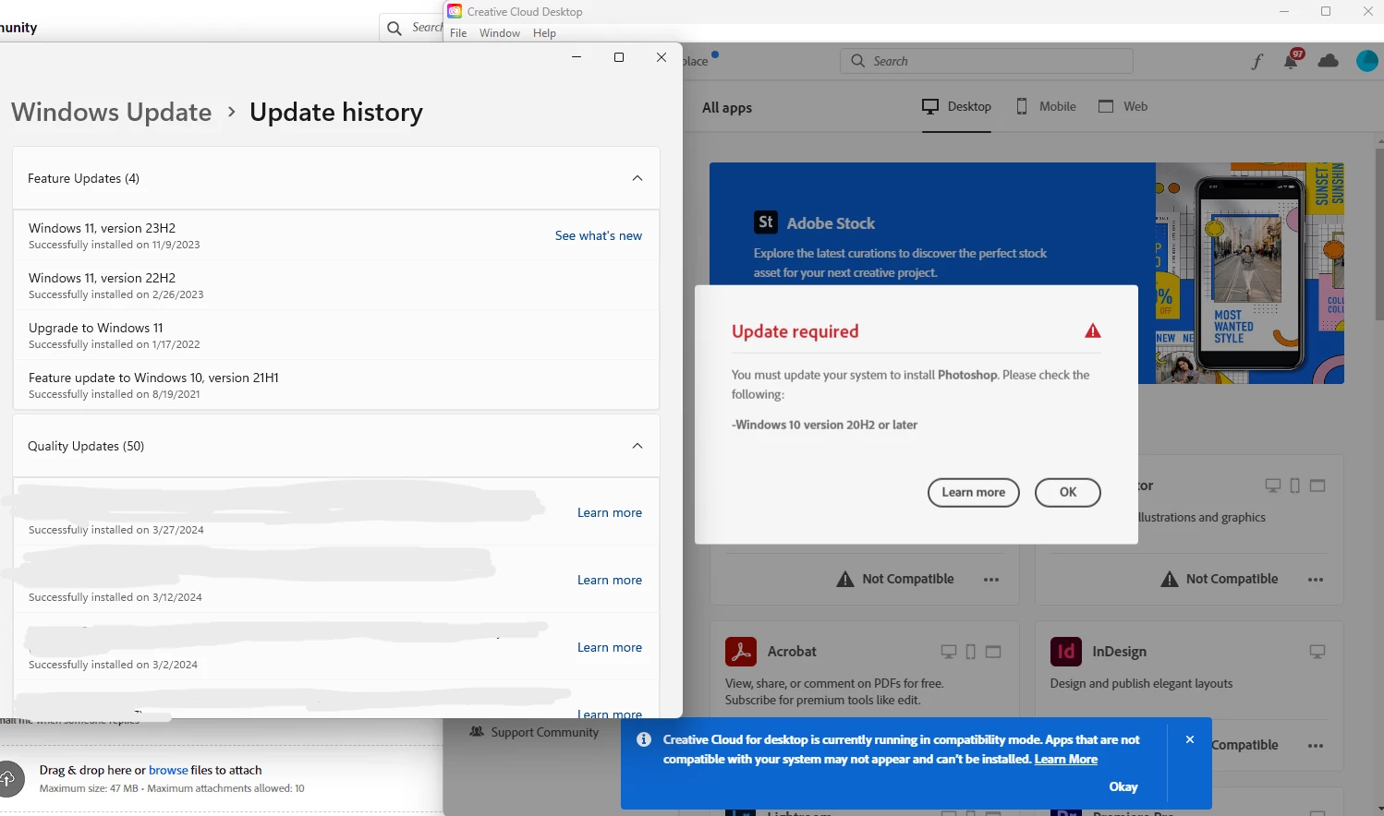Screen dimensions: 1384x816
Task: Click the browse link for attaching files
Action: pos(168,770)
